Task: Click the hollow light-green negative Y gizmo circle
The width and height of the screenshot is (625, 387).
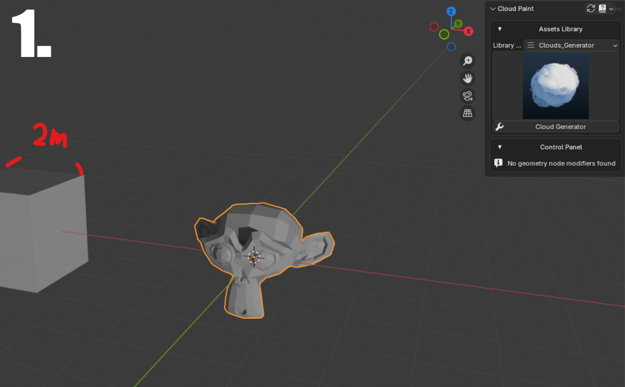Action: click(x=444, y=34)
